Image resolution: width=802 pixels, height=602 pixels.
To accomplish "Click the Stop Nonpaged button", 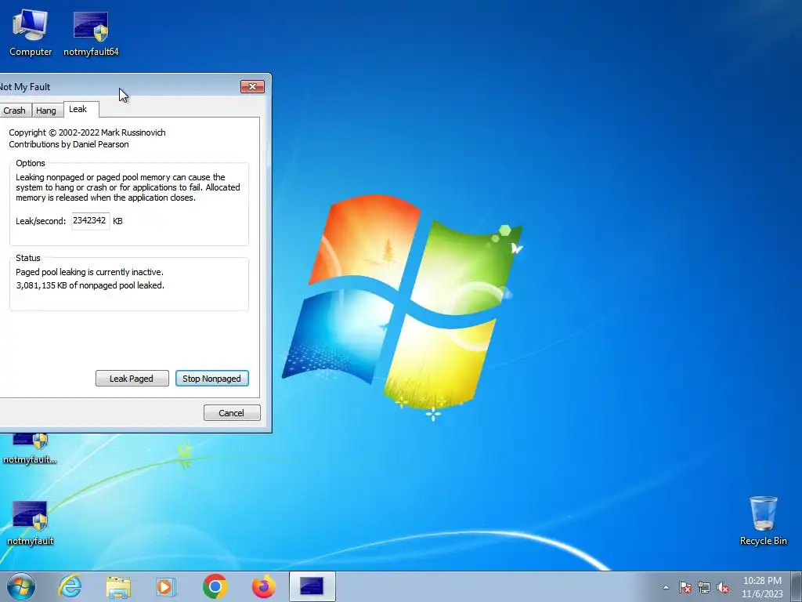I will (x=211, y=379).
